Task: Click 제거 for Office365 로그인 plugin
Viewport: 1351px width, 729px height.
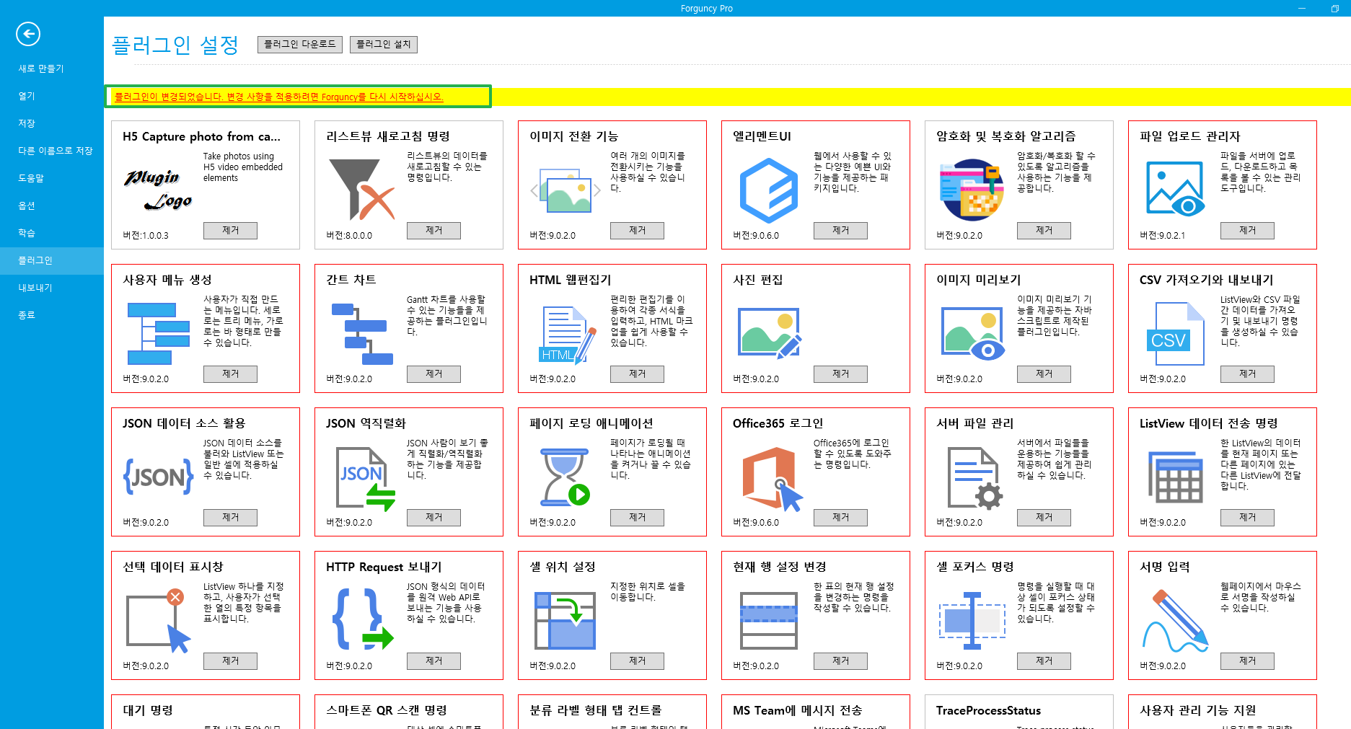Action: [840, 517]
